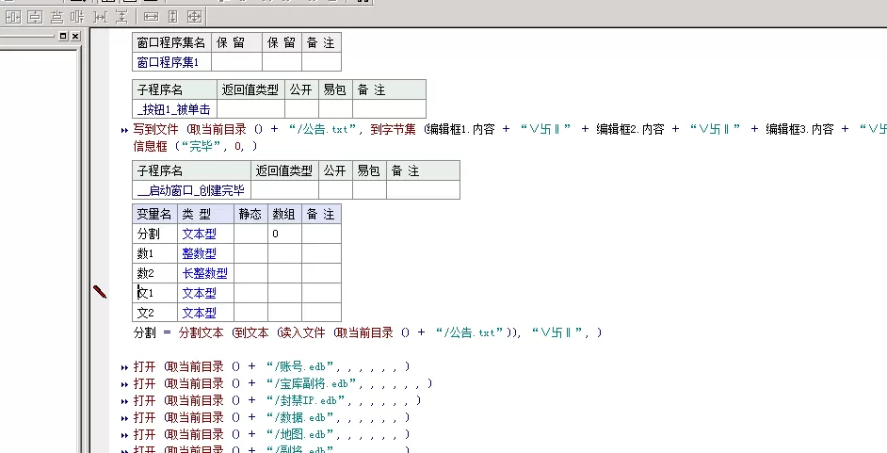The height and width of the screenshot is (453, 887).
Task: Toggle 静态 cell for variable 文2
Action: coord(250,312)
